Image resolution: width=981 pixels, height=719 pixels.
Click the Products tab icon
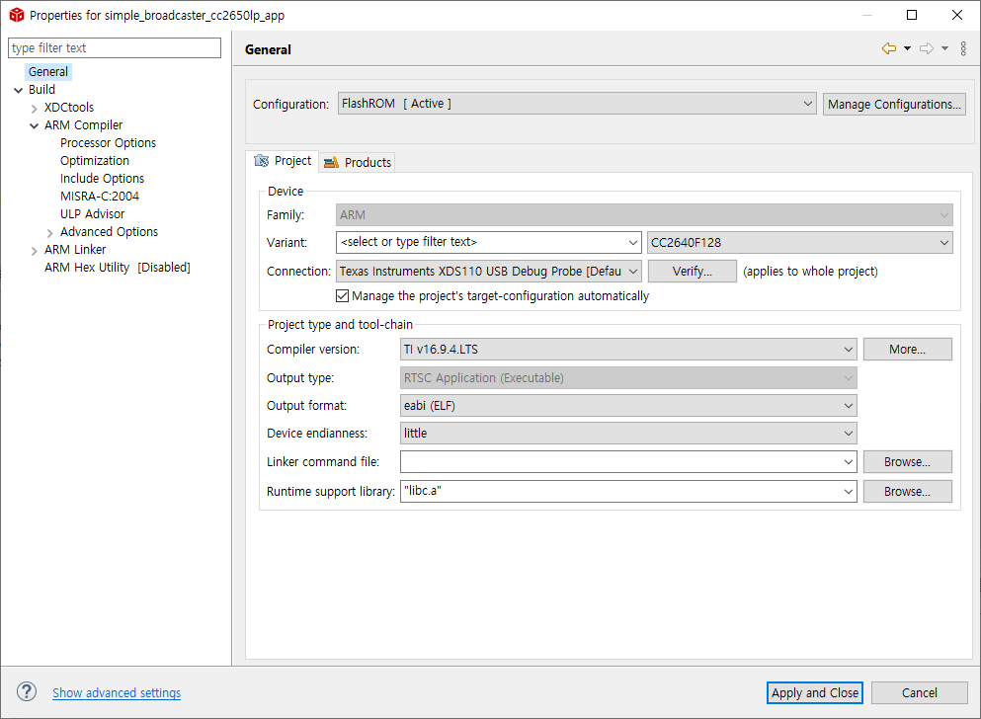click(x=331, y=163)
